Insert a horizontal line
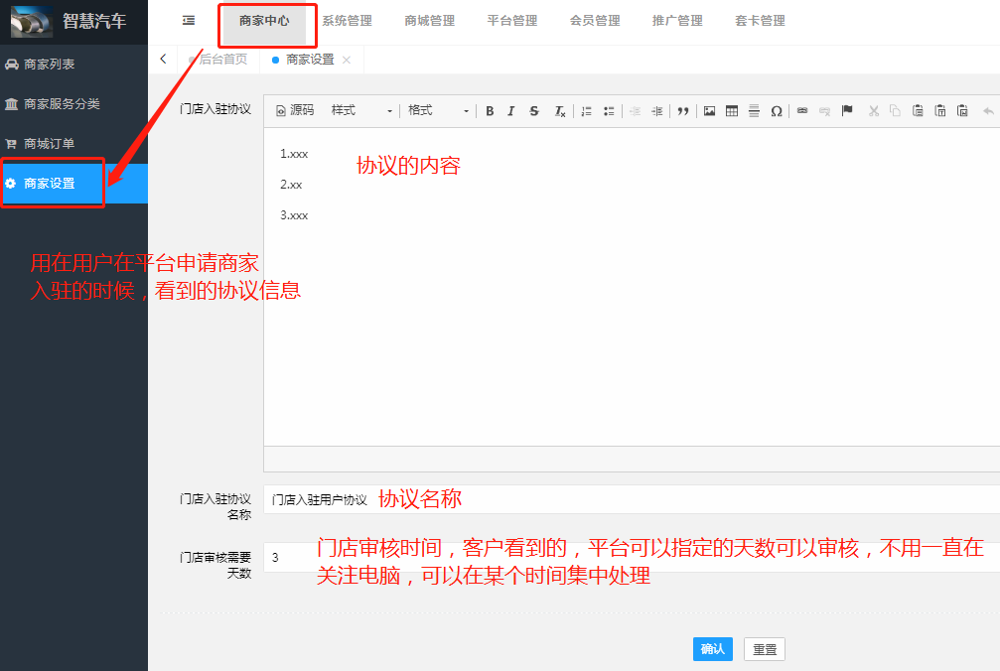This screenshot has width=1000, height=671. coord(754,111)
